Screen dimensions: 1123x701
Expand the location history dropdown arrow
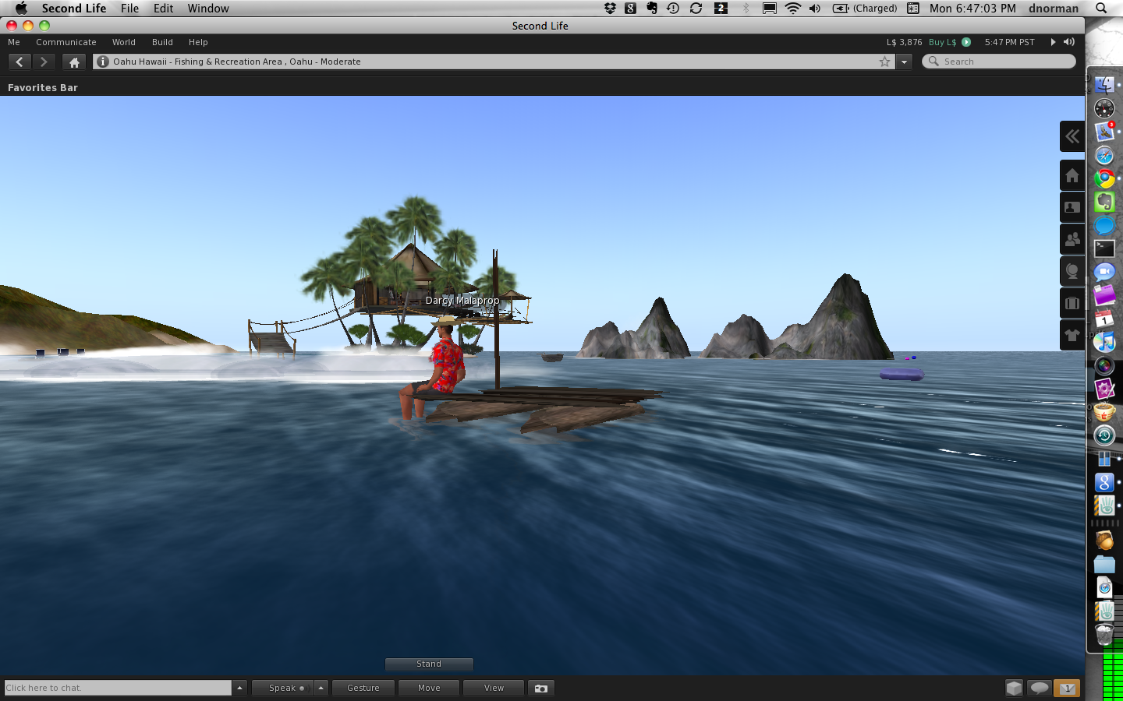(x=904, y=62)
